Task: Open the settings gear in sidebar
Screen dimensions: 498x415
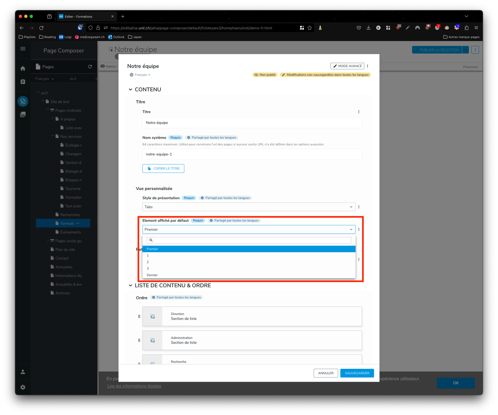Action: [x=23, y=387]
